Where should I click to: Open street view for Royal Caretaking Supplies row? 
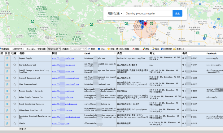pyautogui.click(x=7, y=104)
